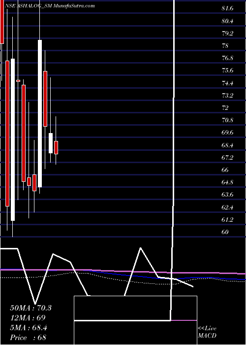This screenshot has height=345, width=246.
Task: Click the 79.2 price axis label
Action: (x=227, y=34)
